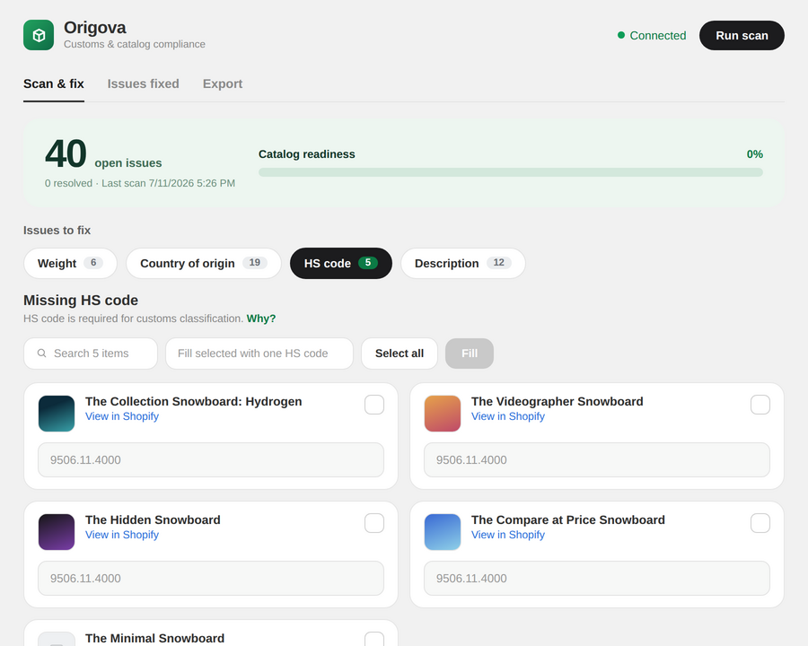This screenshot has height=646, width=808.
Task: Click The Minimal Snowboard title
Action: [154, 638]
